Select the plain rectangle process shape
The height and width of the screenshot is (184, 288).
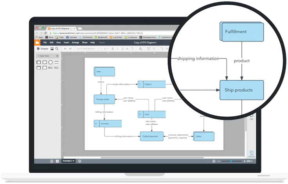point(45,63)
